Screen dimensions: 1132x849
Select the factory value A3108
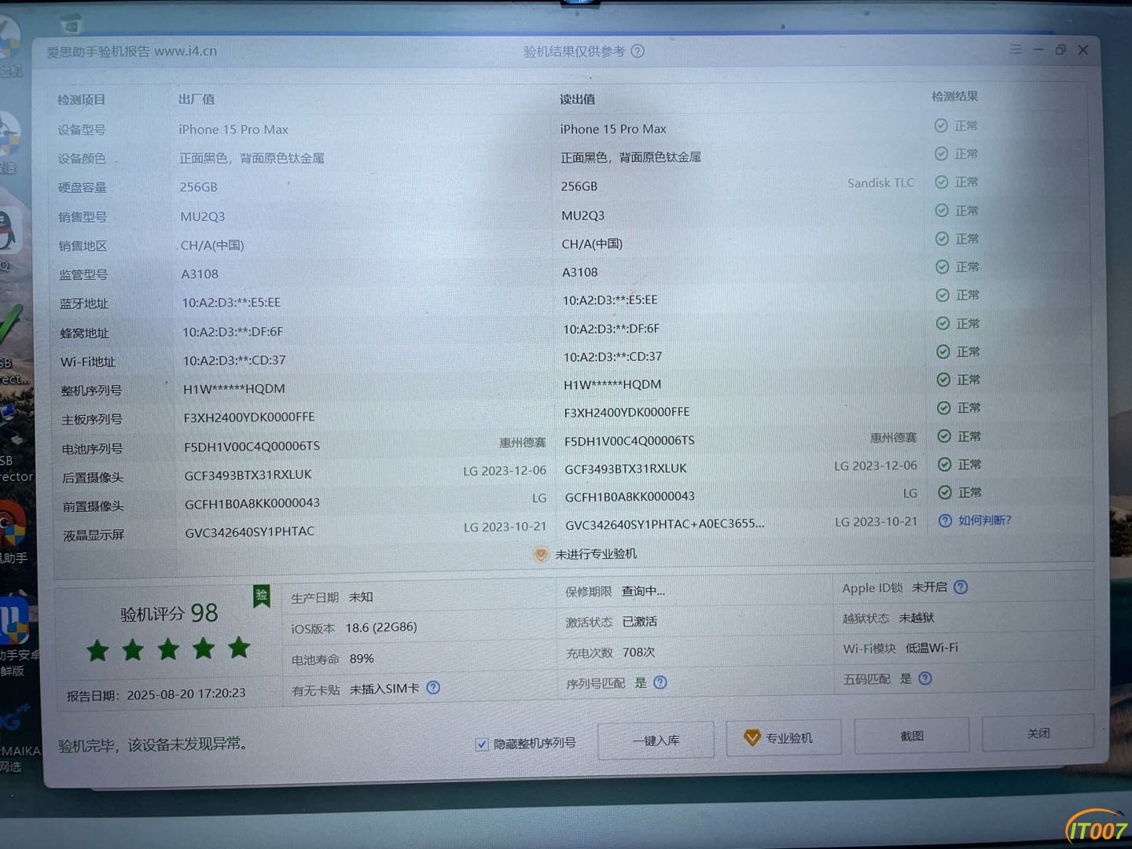point(200,274)
